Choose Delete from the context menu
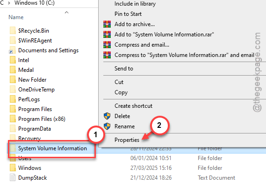Viewport: 266px width, 182px height. tap(122, 116)
